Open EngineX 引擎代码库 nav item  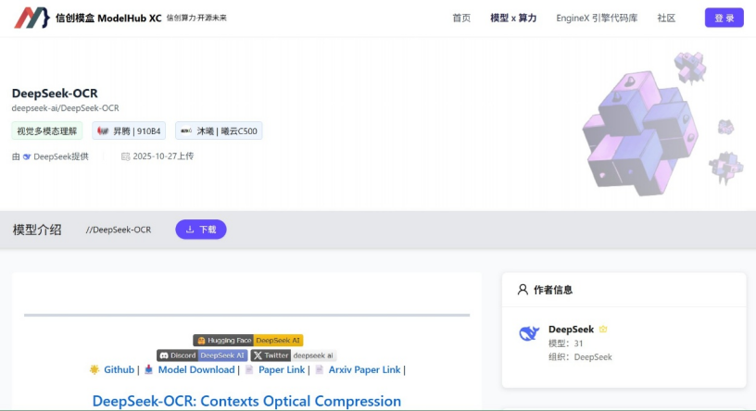(x=597, y=18)
